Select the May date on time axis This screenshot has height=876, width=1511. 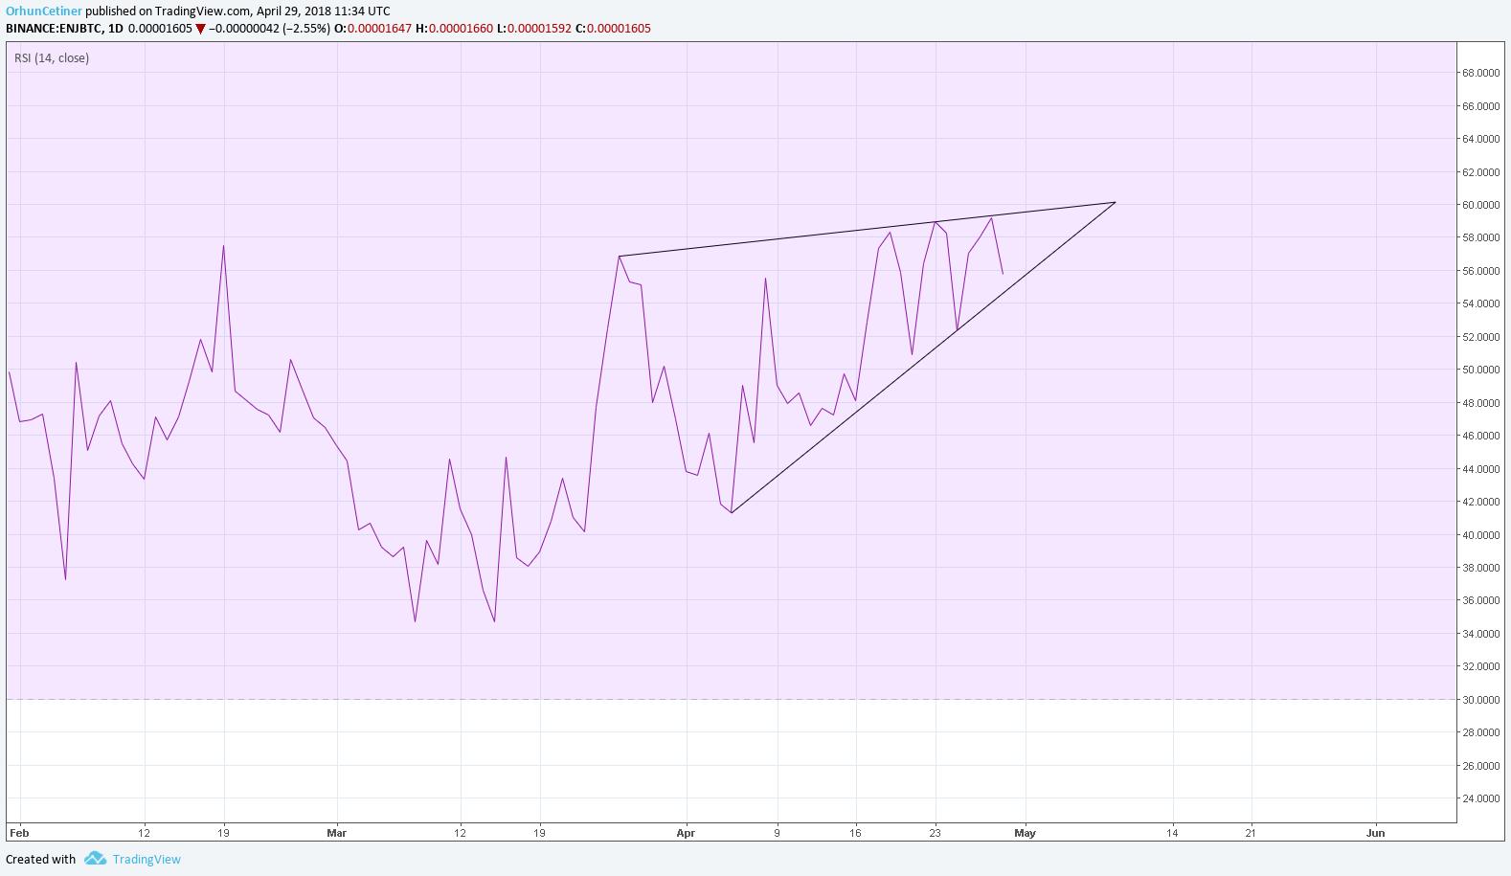[1025, 833]
